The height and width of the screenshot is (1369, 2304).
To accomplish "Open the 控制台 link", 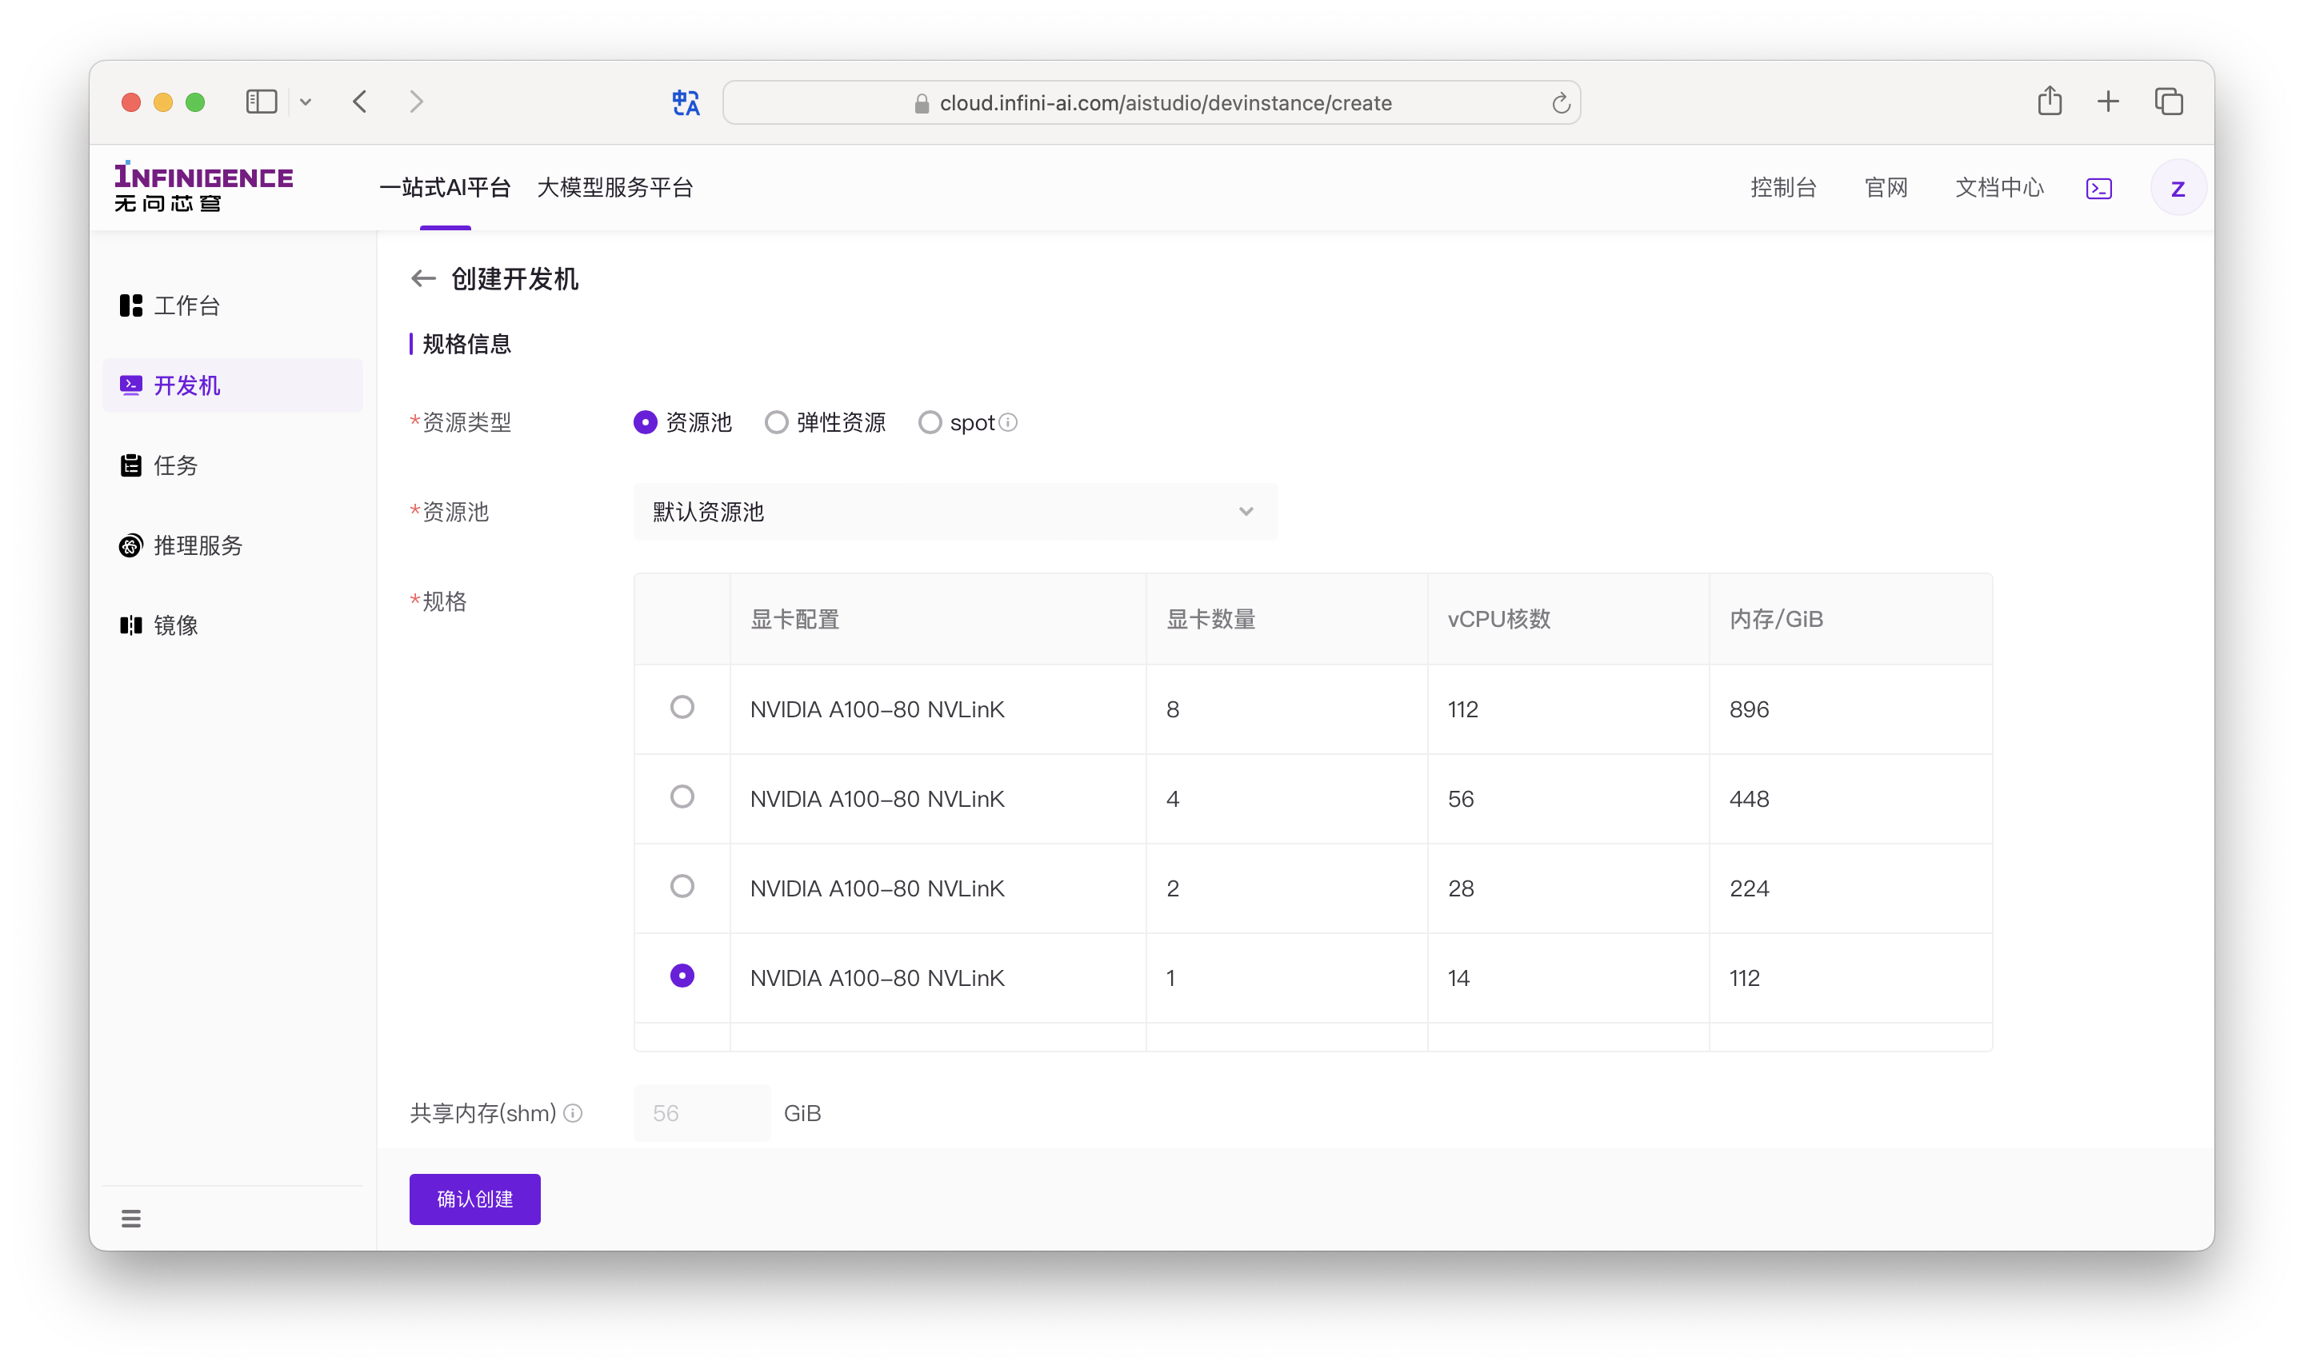I will click(x=1782, y=188).
